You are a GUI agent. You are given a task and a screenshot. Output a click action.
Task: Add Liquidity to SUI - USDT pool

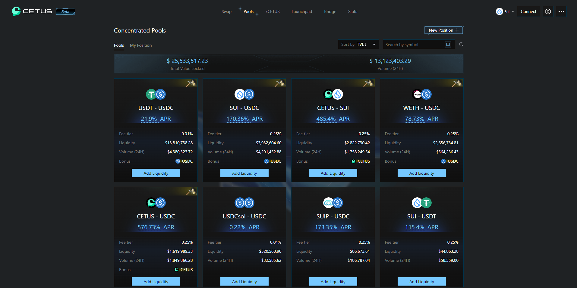point(422,281)
